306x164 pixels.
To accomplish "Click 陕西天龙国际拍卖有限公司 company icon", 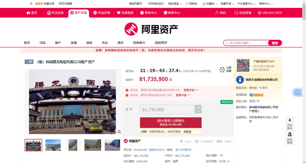I will coord(240,80).
